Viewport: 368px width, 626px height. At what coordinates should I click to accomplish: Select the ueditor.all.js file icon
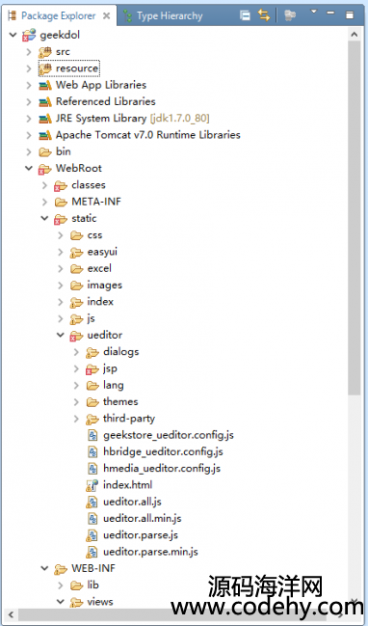tap(92, 502)
